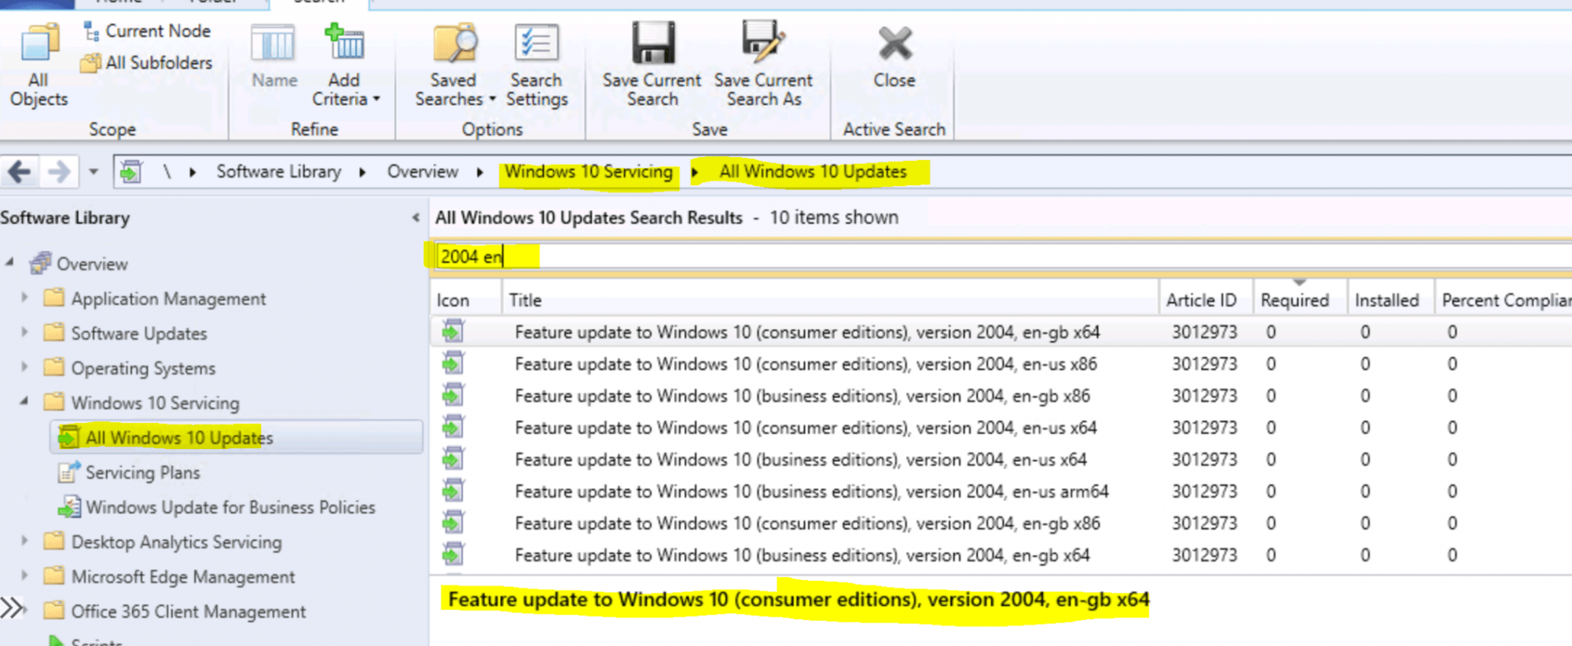This screenshot has width=1572, height=646.
Task: Expand Software Updates node
Action: [x=24, y=332]
